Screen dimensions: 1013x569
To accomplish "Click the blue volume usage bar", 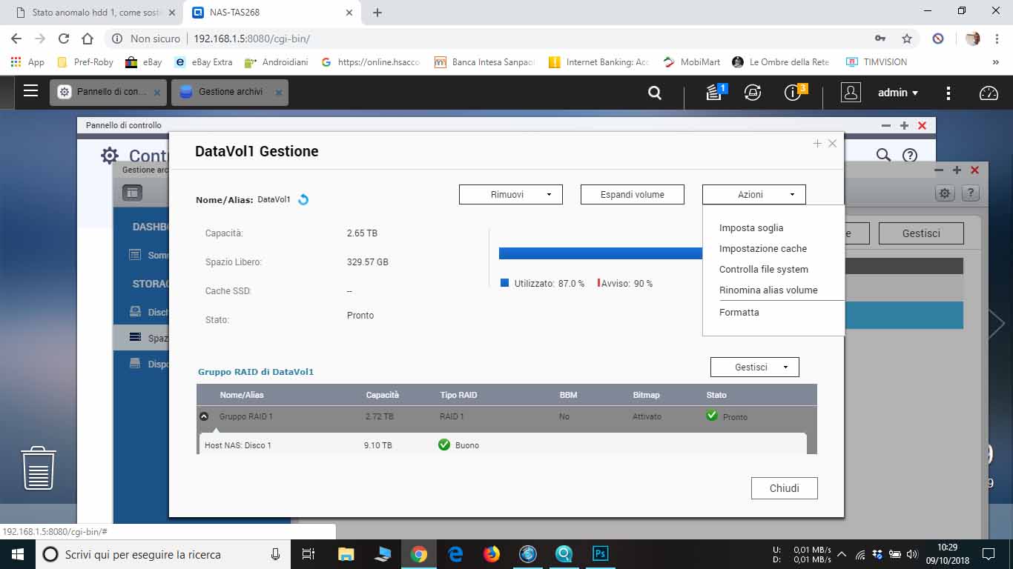I will coord(600,253).
